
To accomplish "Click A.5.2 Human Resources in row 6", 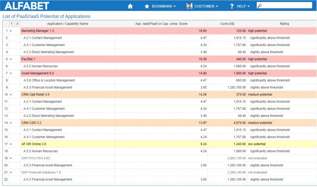I will (41, 66).
